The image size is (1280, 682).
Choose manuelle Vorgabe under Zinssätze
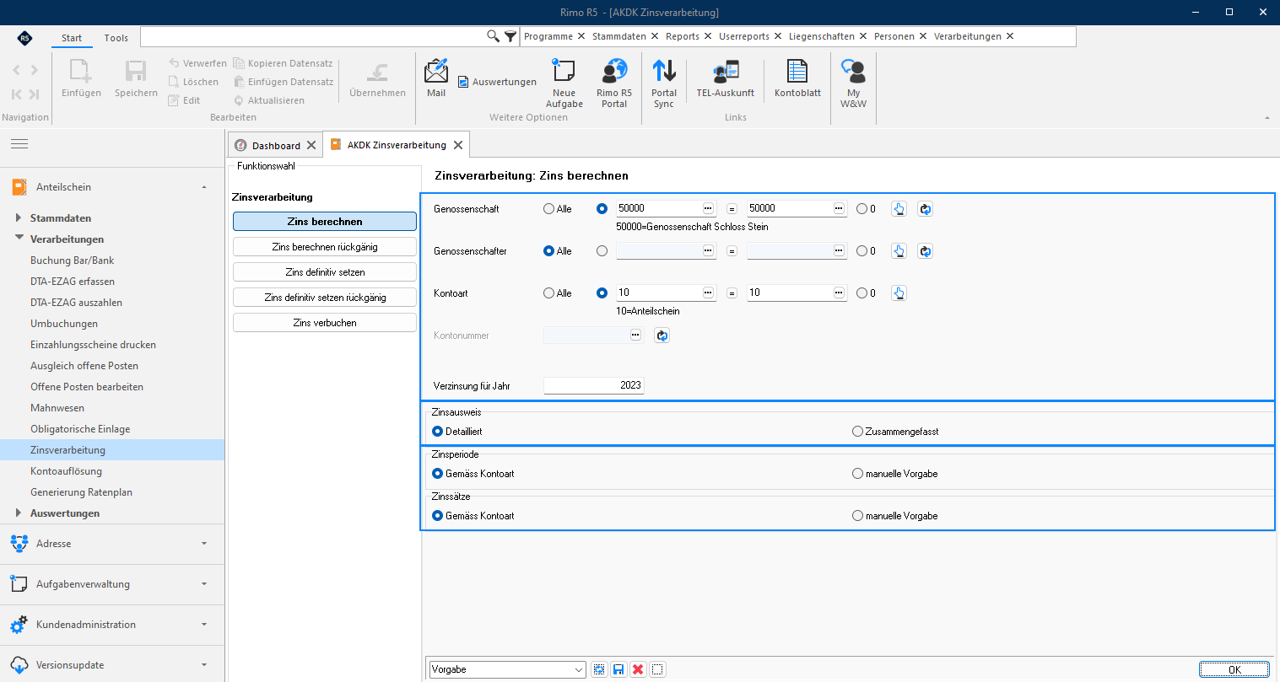click(857, 516)
